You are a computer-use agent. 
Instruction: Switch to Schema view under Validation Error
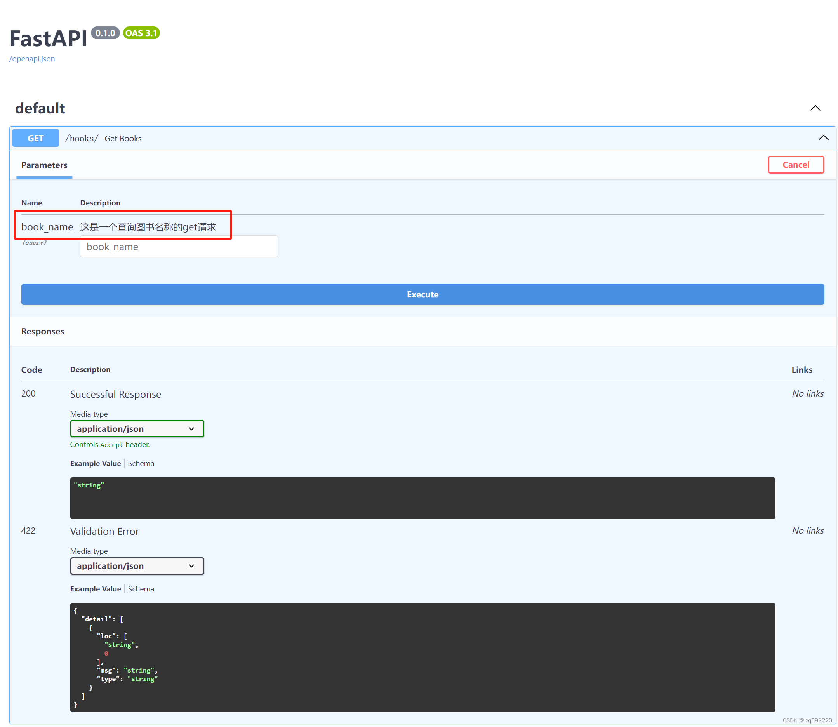[141, 589]
